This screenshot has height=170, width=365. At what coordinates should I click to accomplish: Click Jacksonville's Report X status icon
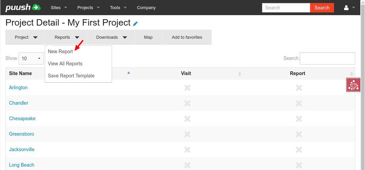point(298,149)
